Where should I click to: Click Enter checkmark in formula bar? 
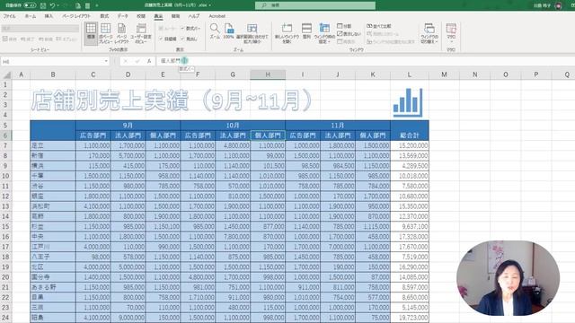(137, 61)
